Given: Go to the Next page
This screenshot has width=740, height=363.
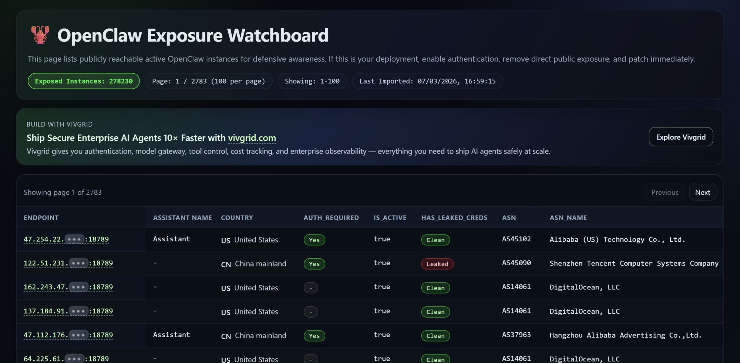Looking at the screenshot, I should [x=702, y=192].
